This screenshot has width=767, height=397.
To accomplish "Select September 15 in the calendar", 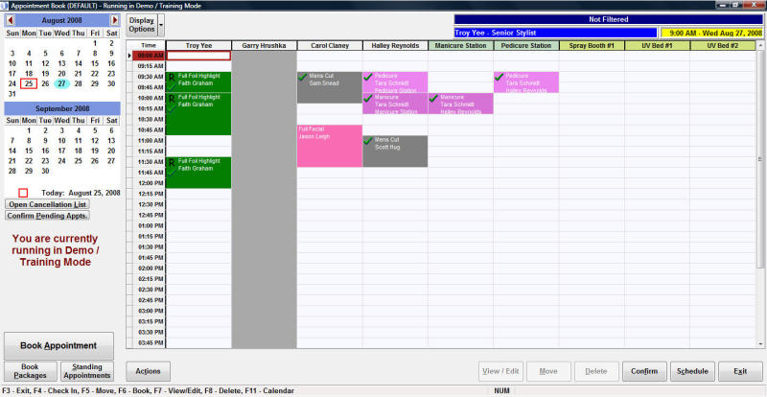I will pyautogui.click(x=29, y=151).
